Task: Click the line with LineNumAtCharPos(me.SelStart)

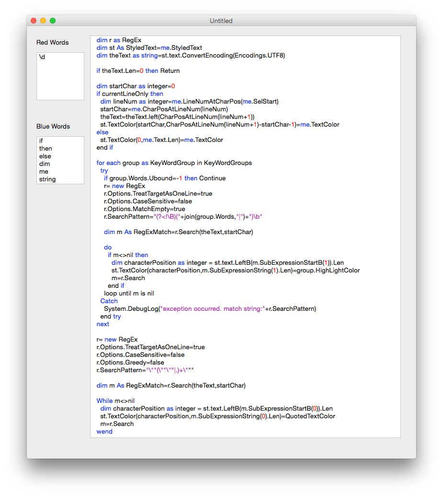Action: 190,101
